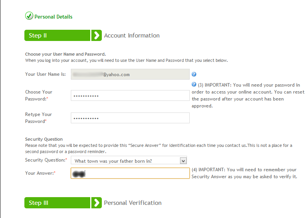Click the 'When you log into your account' sentence
Image resolution: width=307 pixels, height=218 pixels.
coord(126,60)
